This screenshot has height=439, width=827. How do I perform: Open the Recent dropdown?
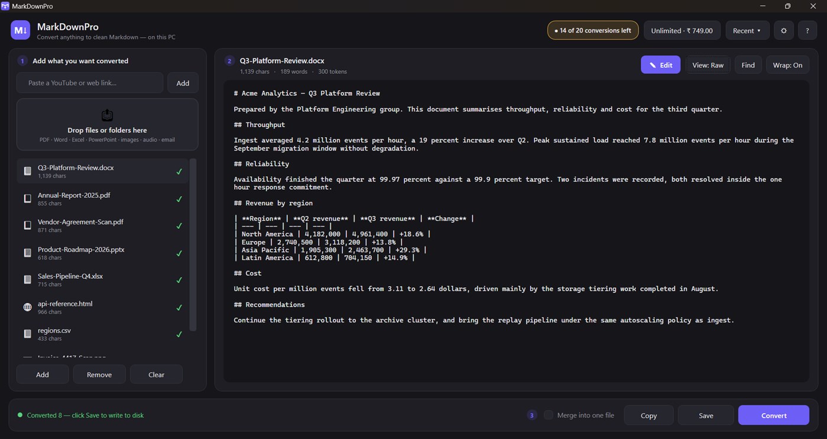pyautogui.click(x=747, y=31)
